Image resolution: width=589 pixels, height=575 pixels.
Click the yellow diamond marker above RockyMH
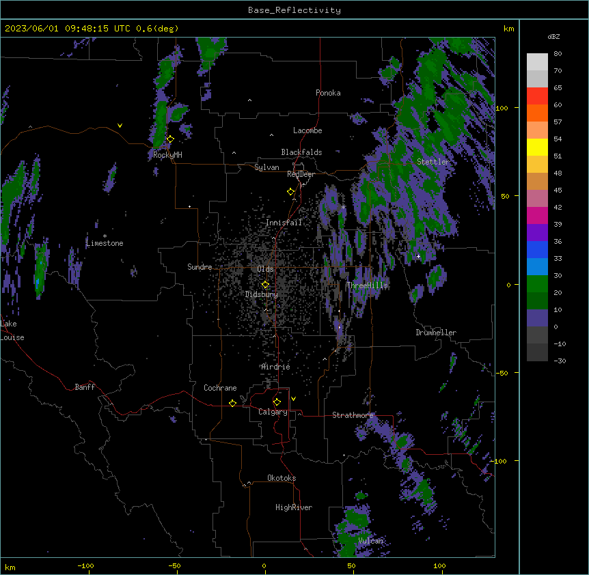[x=170, y=139]
